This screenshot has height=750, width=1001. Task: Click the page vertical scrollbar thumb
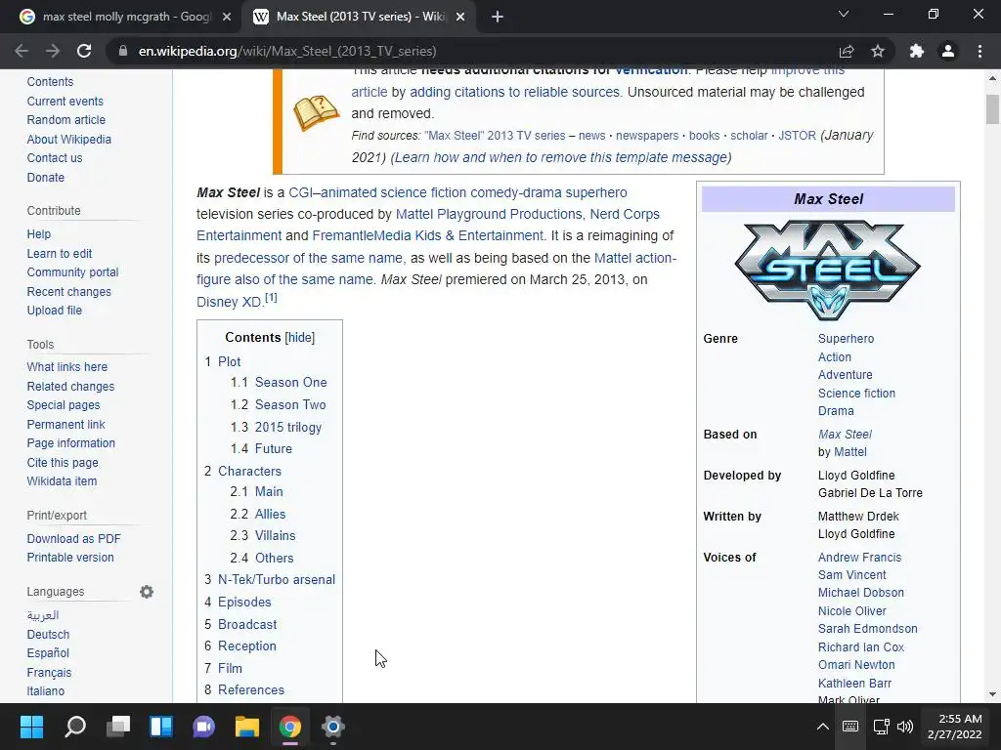tap(992, 108)
